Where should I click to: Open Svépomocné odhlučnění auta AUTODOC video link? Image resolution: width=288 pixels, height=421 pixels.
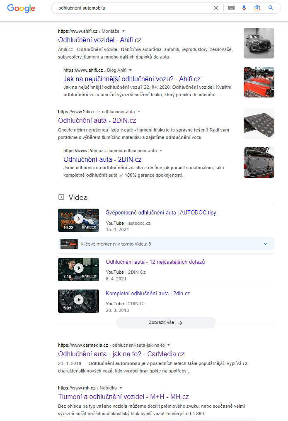(x=161, y=213)
